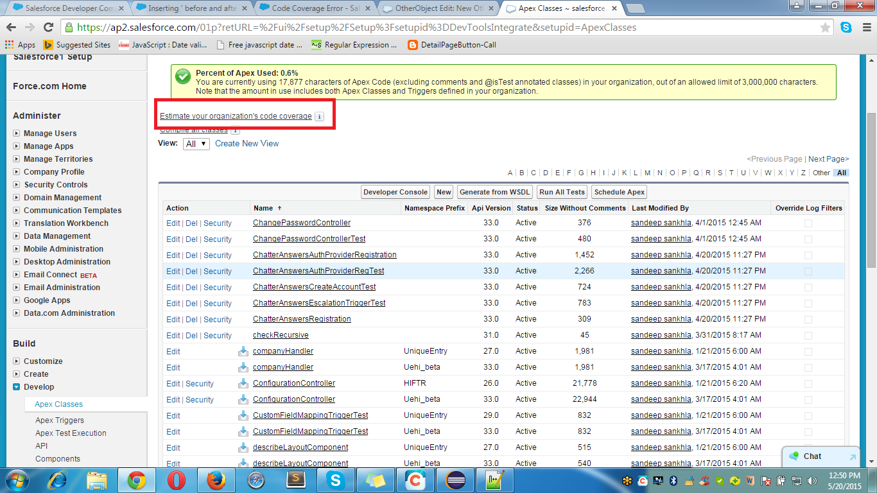The image size is (877, 493).
Task: Reload the Apex Classes page
Action: [x=48, y=28]
